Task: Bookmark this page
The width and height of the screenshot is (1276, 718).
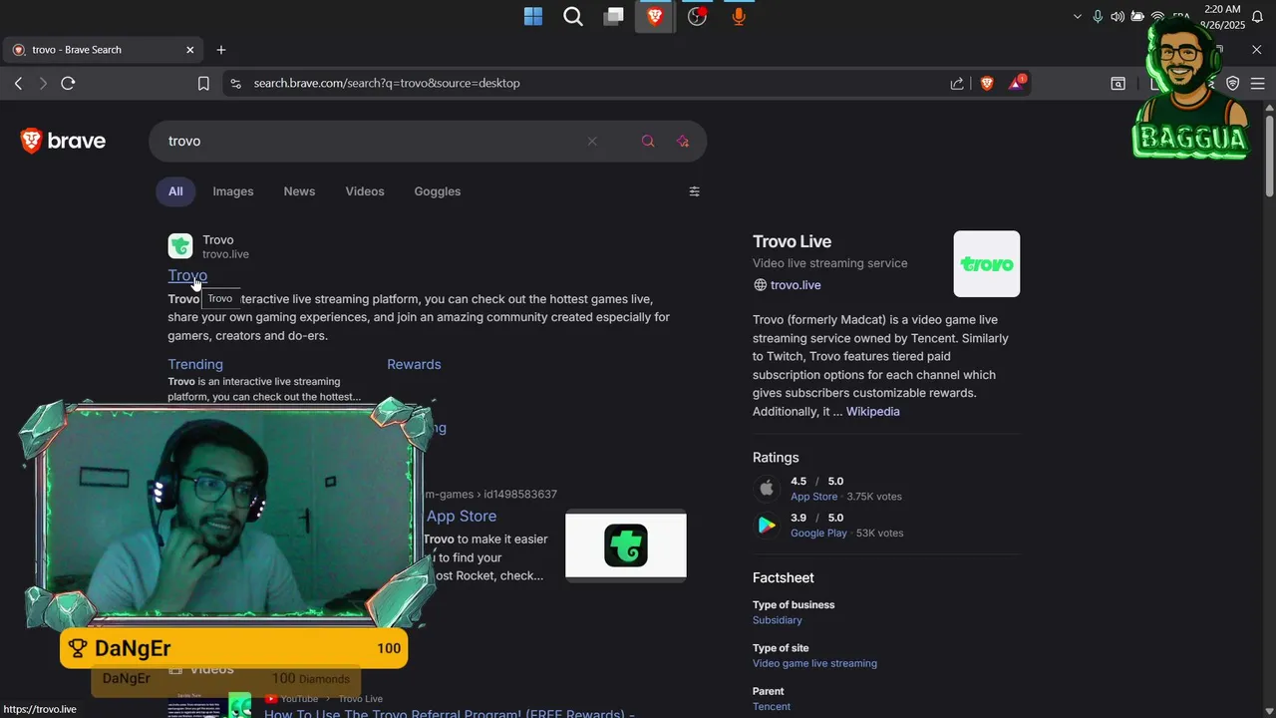Action: click(203, 84)
